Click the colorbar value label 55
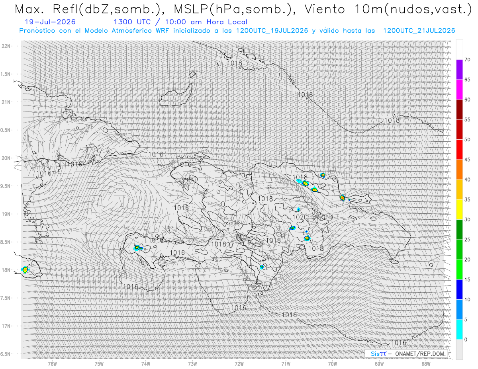Image resolution: width=478 pixels, height=369 pixels. (467, 120)
